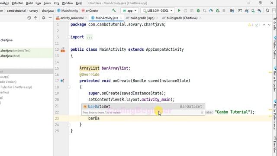Click Attach Debugger to Android Process icon

click(x=218, y=10)
